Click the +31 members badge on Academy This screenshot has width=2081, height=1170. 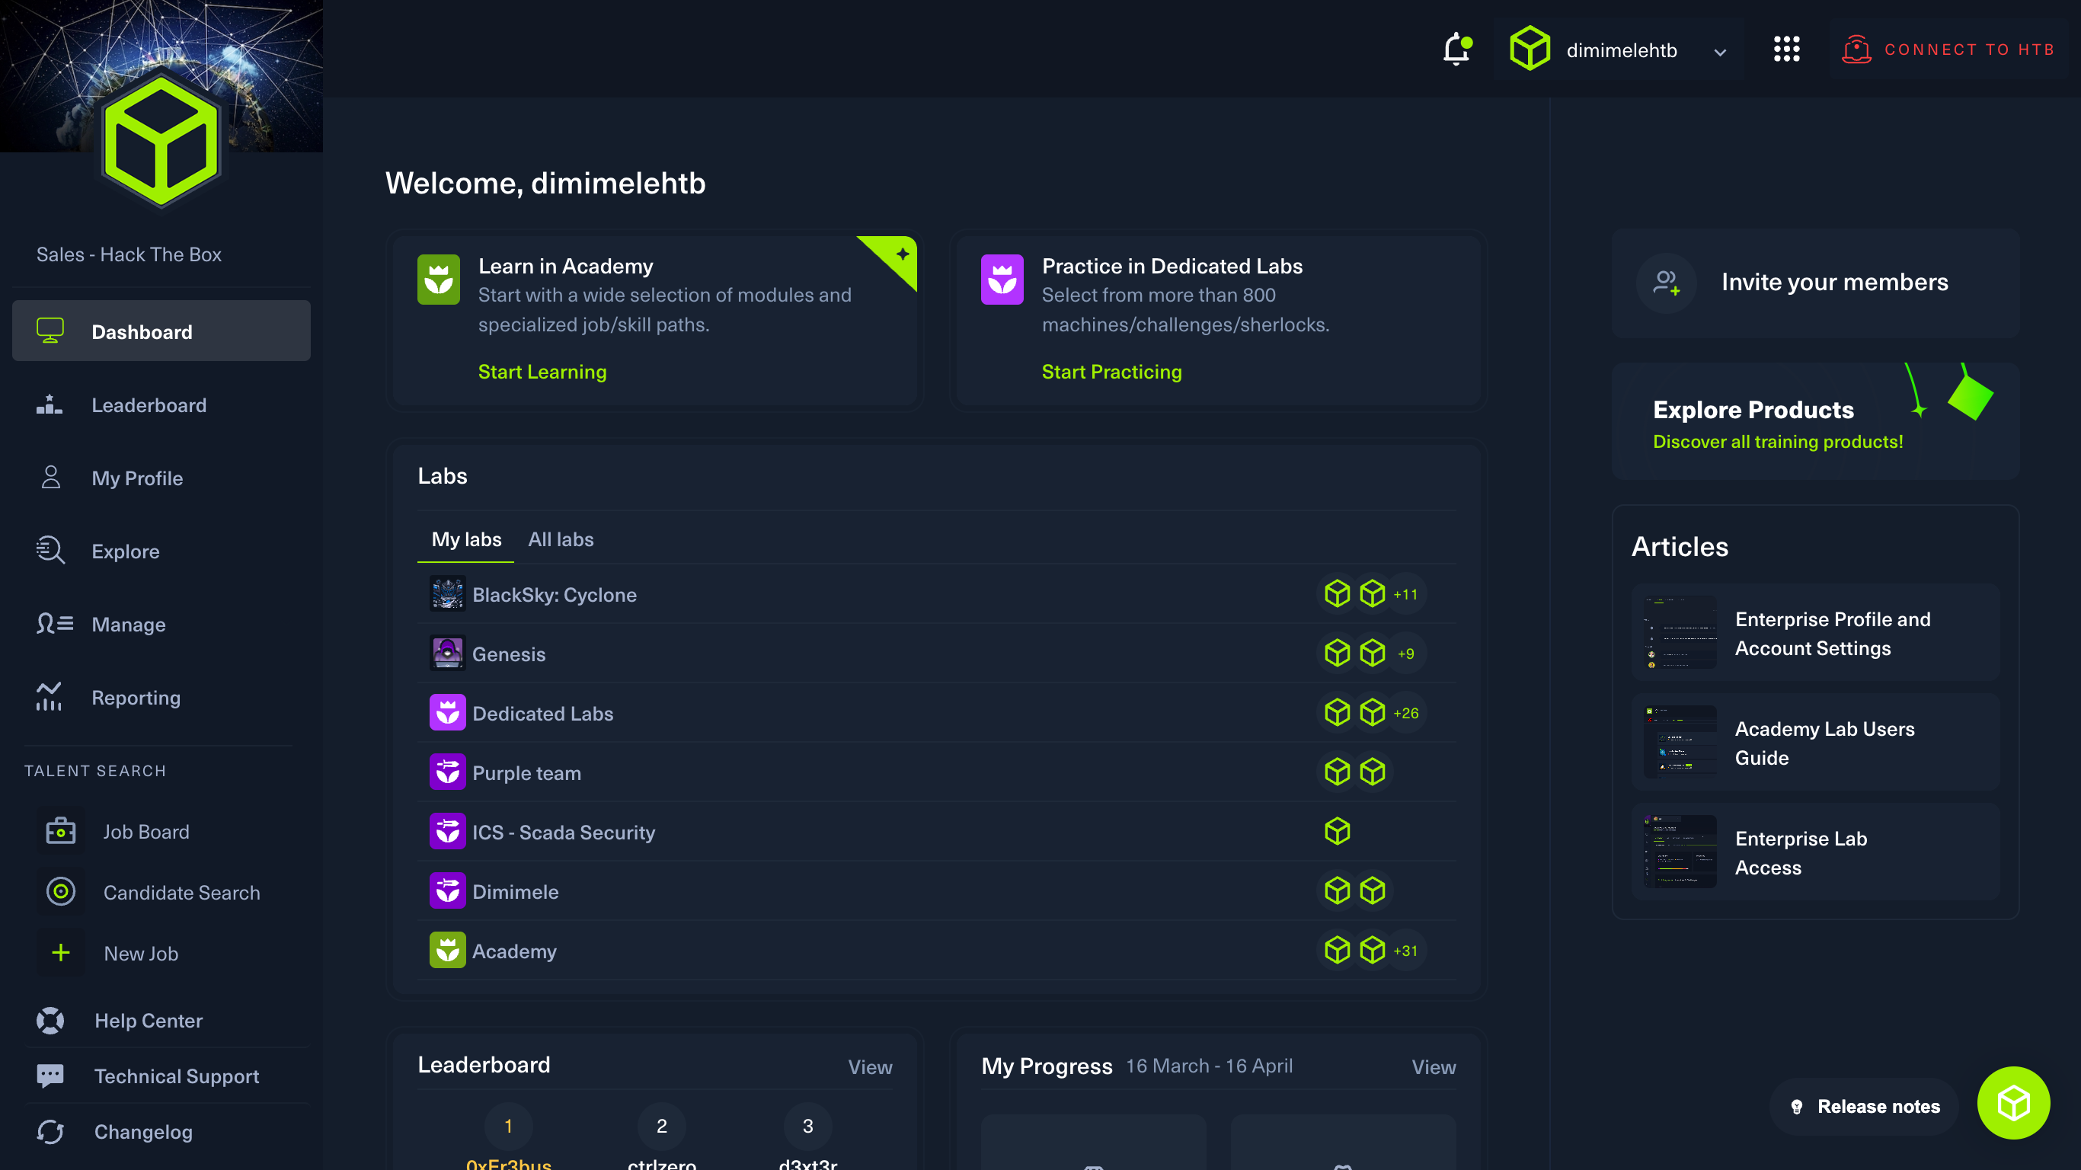1405,950
